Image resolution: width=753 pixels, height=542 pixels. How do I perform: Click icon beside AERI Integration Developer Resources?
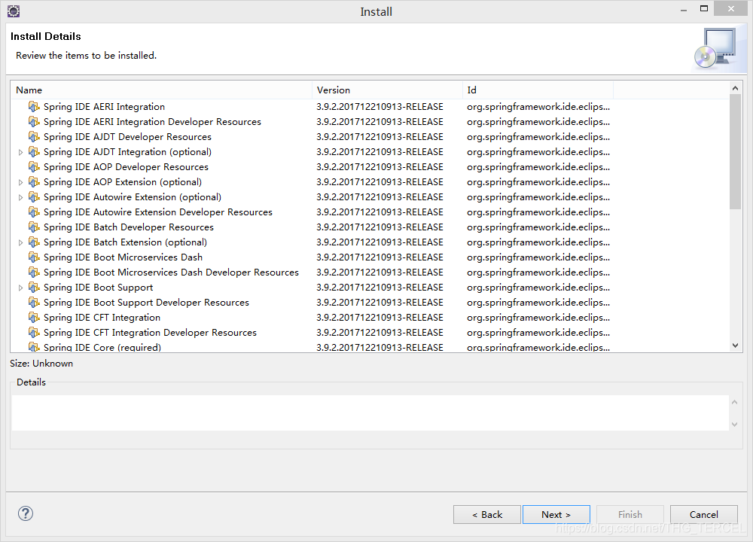(x=34, y=121)
